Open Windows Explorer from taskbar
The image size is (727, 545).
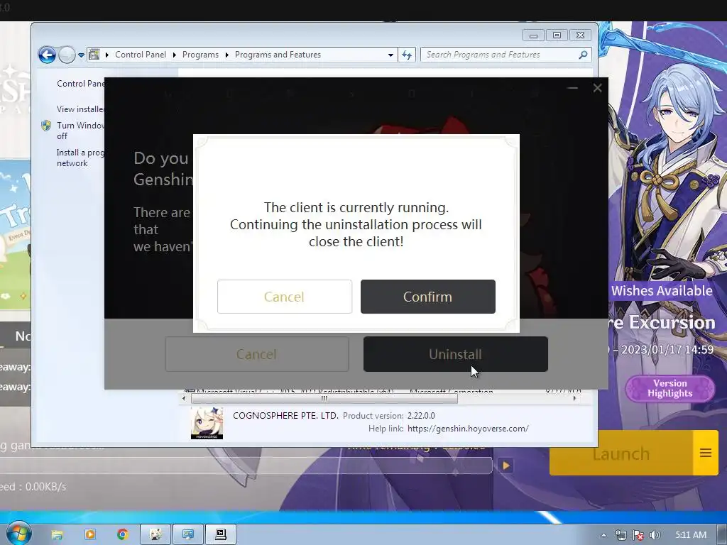coord(57,535)
